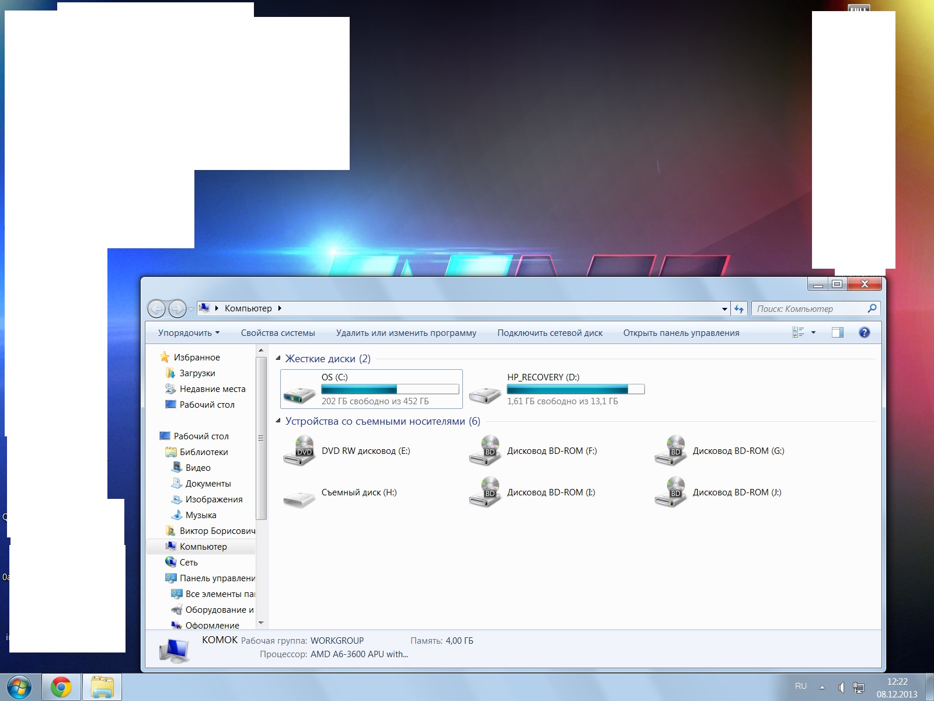Click the Избранное star icon
The height and width of the screenshot is (701, 934).
[165, 357]
